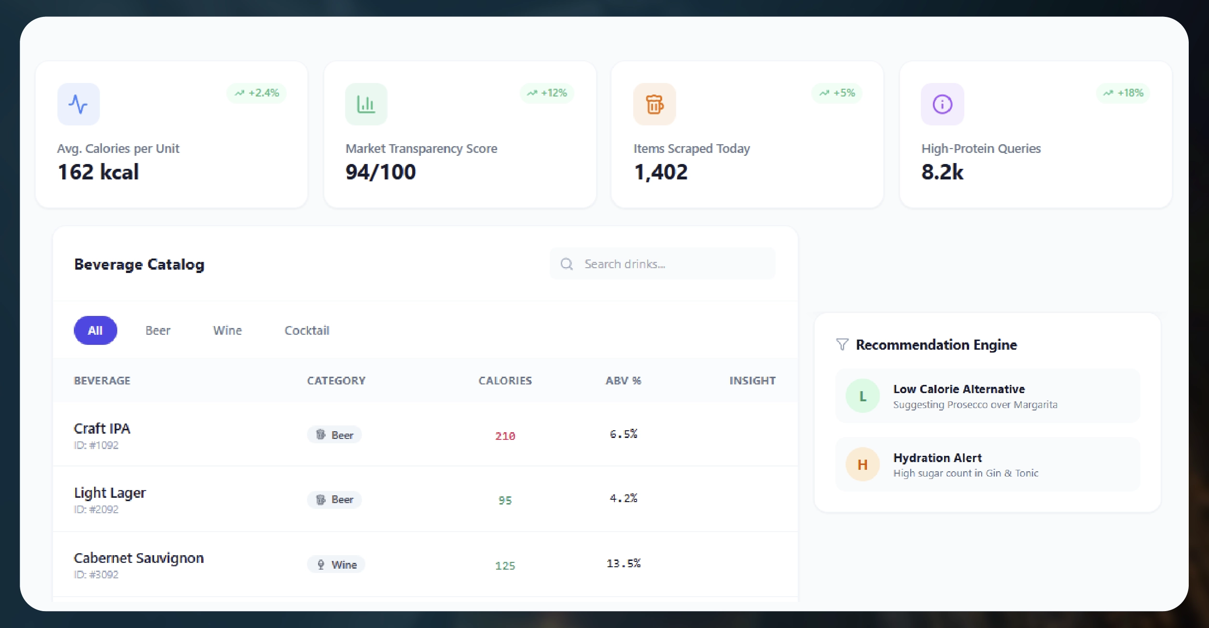This screenshot has width=1209, height=628.
Task: Click the funnel icon beside Recommendation Engine
Action: (x=842, y=344)
